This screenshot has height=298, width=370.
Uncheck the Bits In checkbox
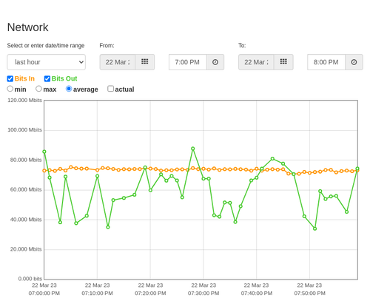click(10, 78)
